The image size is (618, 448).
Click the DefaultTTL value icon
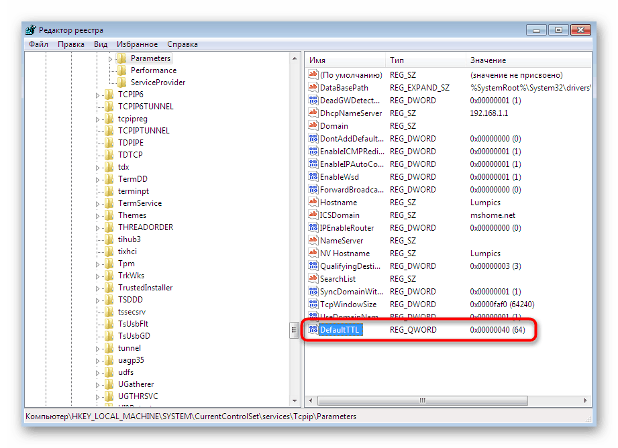[313, 329]
